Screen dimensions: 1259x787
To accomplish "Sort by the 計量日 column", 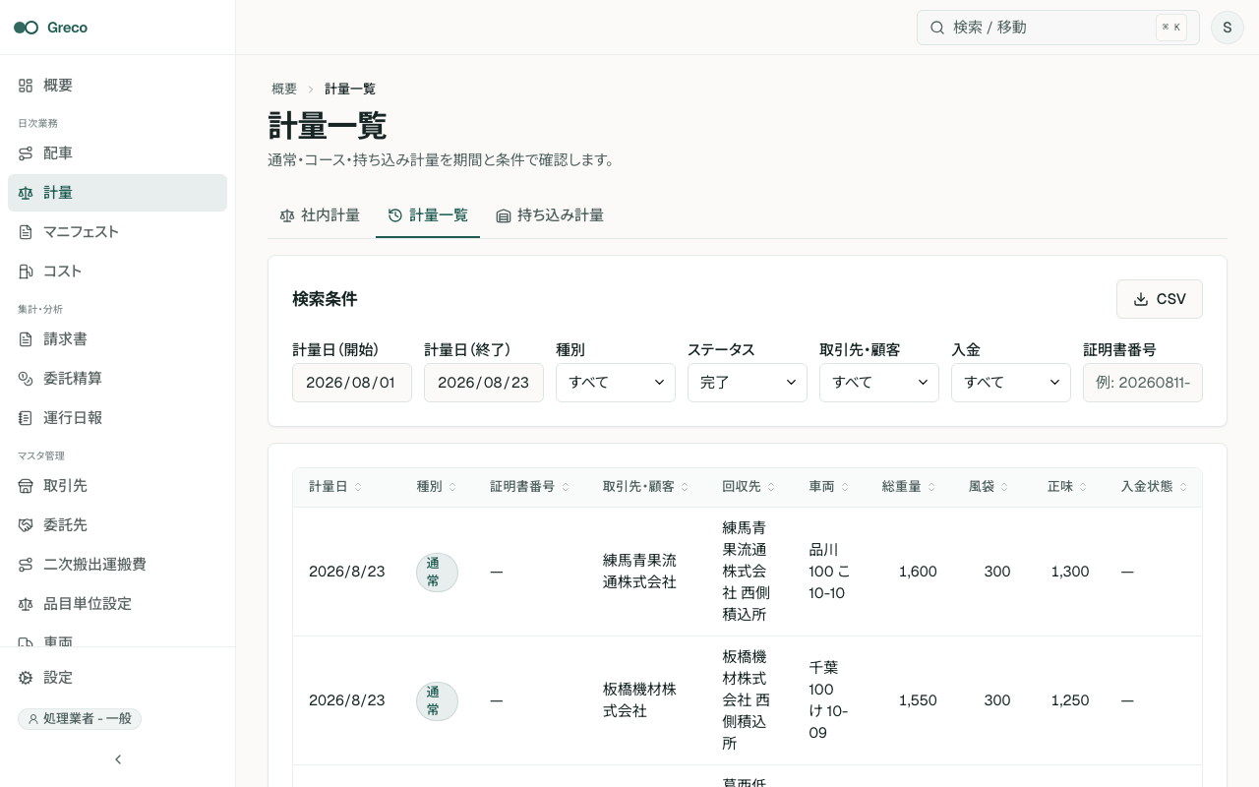I will (x=335, y=487).
